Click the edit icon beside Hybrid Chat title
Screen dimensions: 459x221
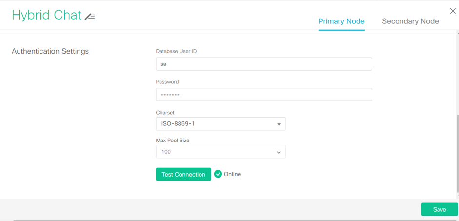(x=90, y=17)
